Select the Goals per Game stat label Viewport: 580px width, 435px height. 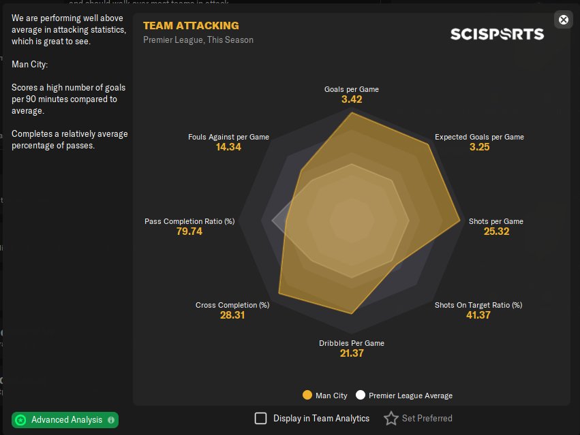click(352, 89)
